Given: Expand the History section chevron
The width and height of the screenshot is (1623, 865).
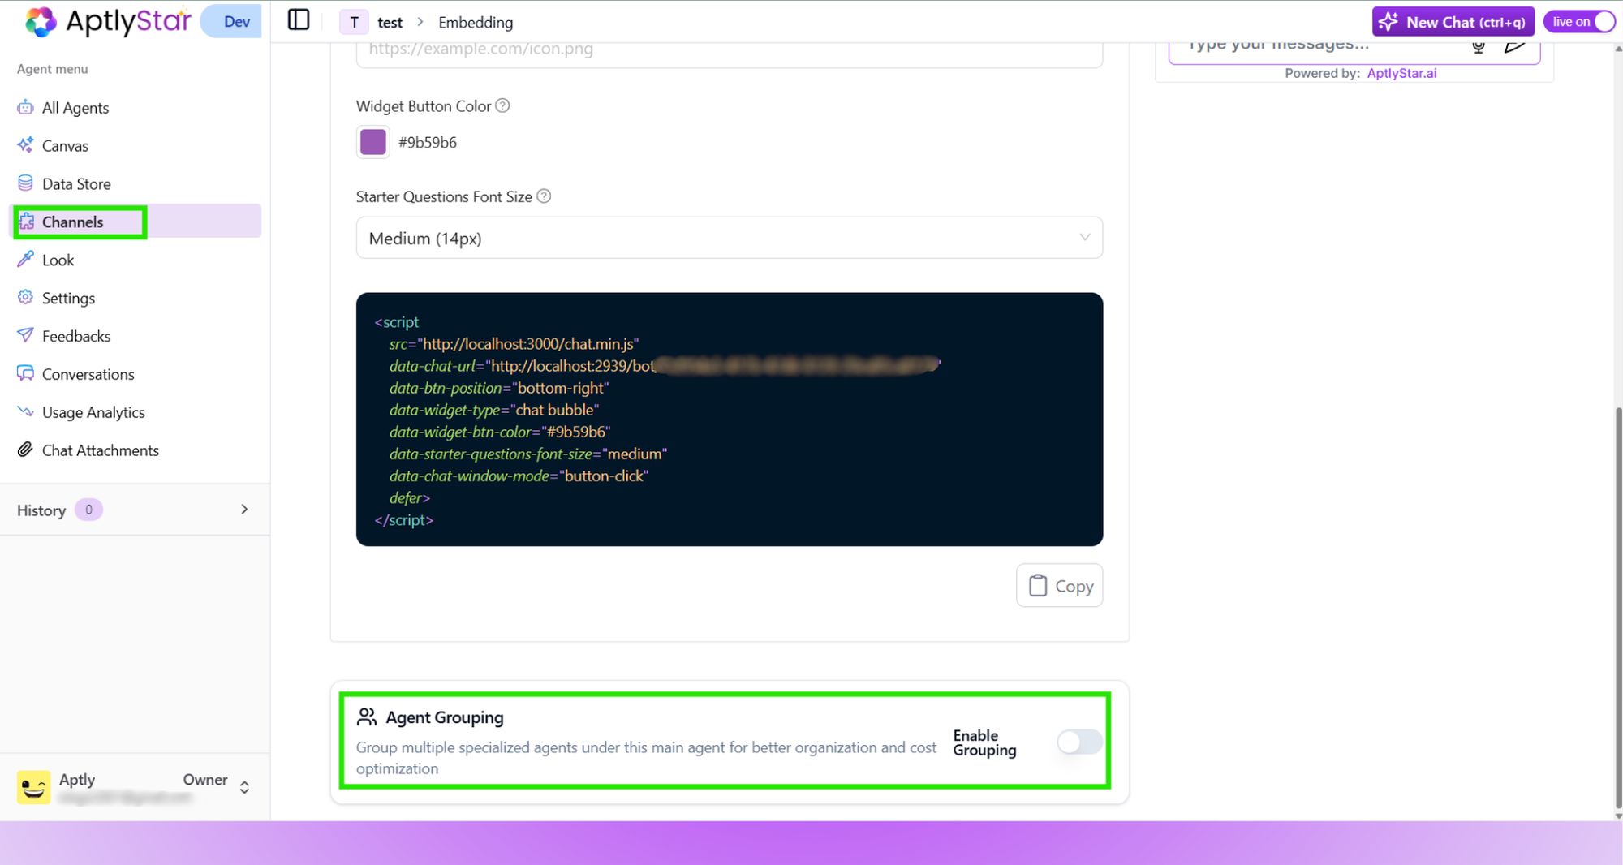Looking at the screenshot, I should click(x=244, y=510).
